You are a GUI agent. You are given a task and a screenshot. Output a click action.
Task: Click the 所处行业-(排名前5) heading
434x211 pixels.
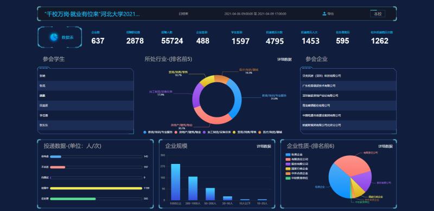pyautogui.click(x=168, y=59)
